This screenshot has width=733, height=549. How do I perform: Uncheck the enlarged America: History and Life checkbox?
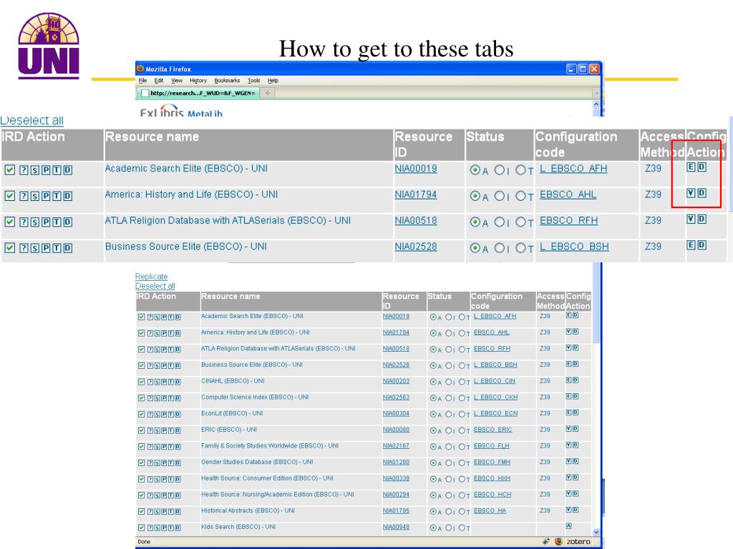(x=10, y=196)
